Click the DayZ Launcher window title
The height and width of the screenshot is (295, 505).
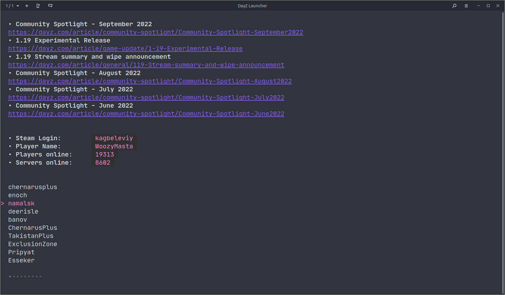pyautogui.click(x=252, y=6)
